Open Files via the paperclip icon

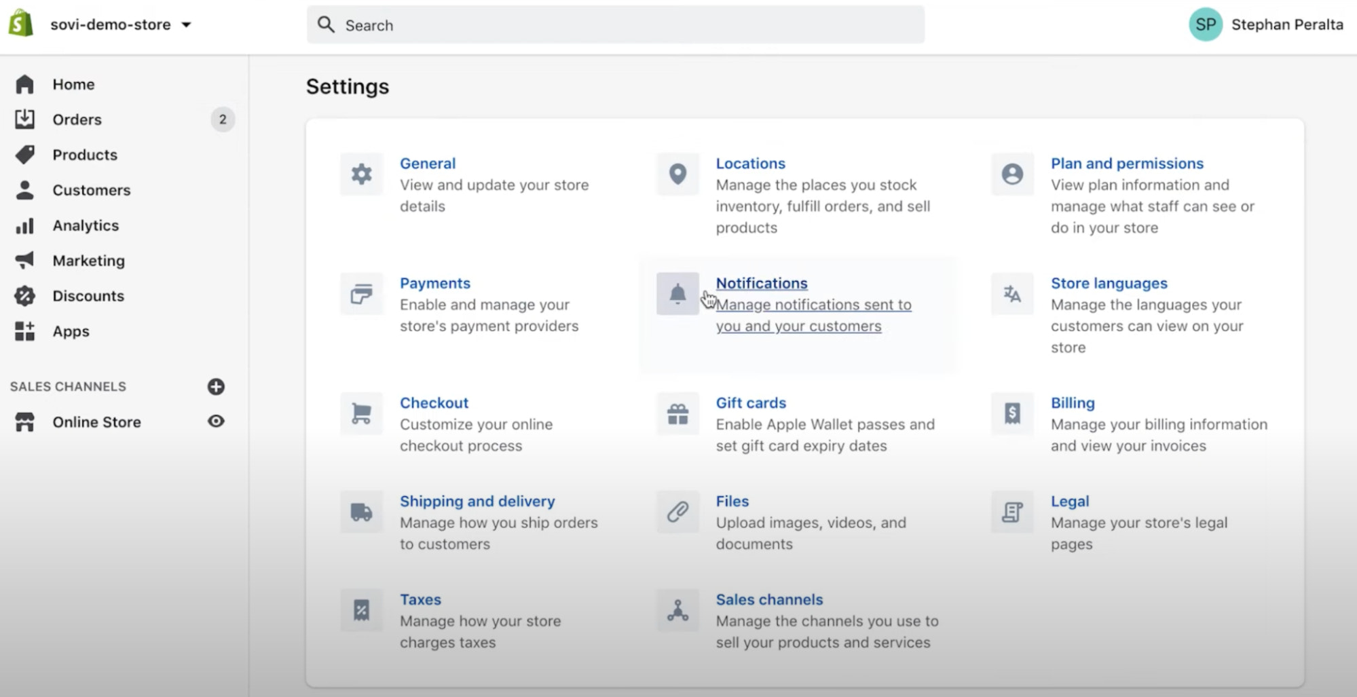click(x=677, y=512)
